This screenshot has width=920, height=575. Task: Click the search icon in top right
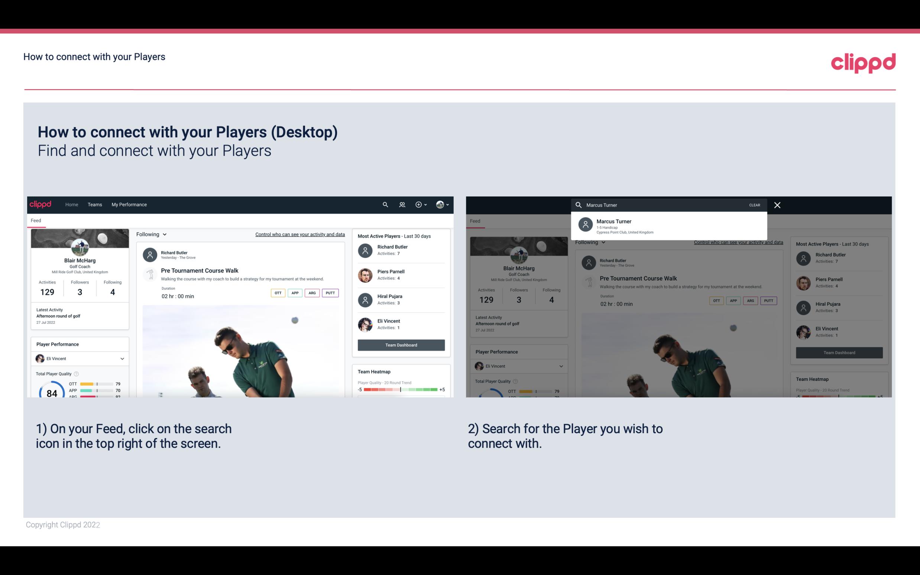tap(384, 205)
